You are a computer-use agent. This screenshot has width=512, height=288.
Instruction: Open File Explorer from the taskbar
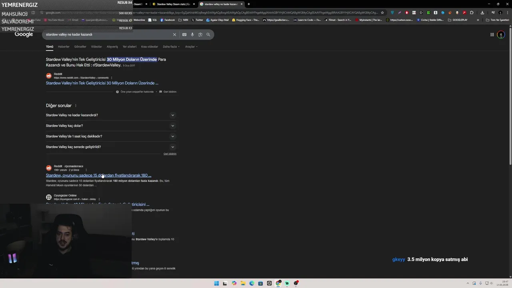[243, 283]
